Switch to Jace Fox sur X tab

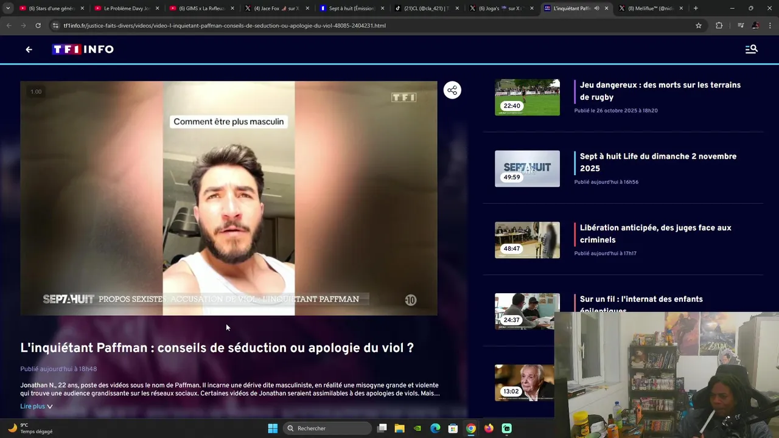(x=276, y=9)
